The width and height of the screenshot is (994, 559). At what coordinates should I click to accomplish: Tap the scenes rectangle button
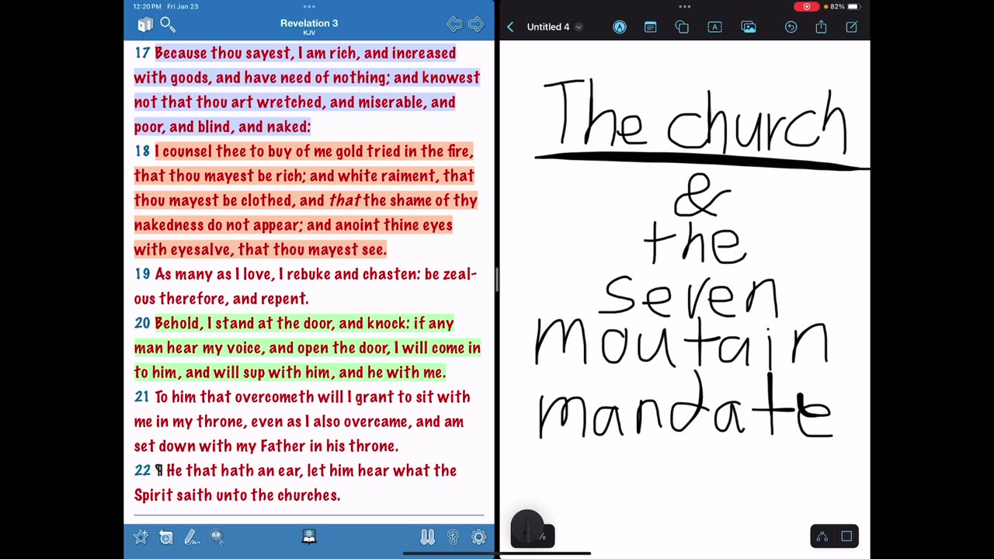pyautogui.click(x=846, y=536)
